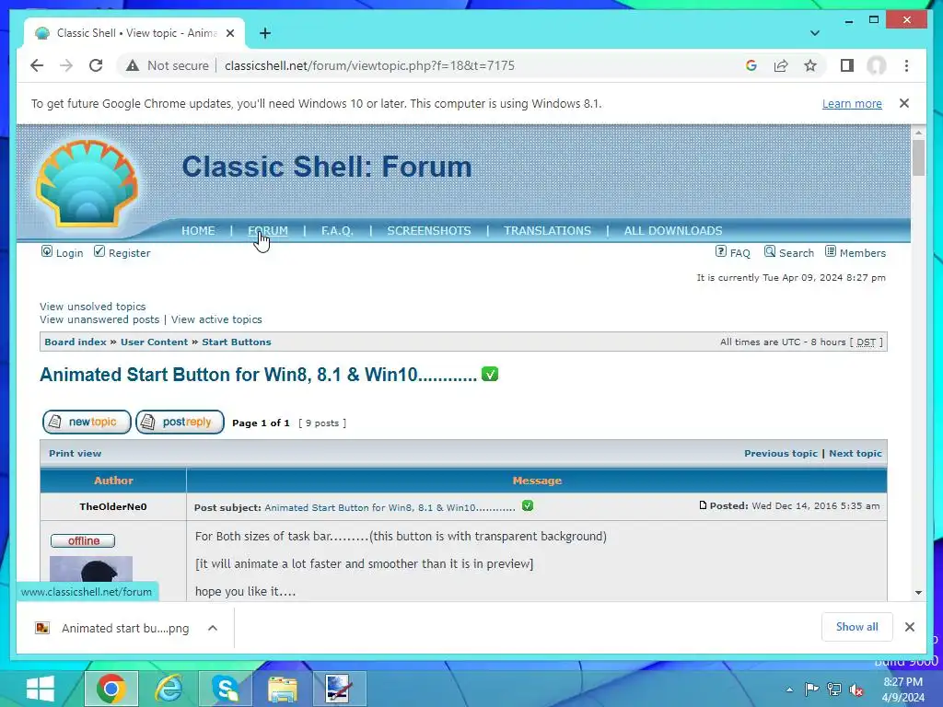Click the page vertical scrollbar thumb
Image resolution: width=943 pixels, height=707 pixels.
coord(918,157)
